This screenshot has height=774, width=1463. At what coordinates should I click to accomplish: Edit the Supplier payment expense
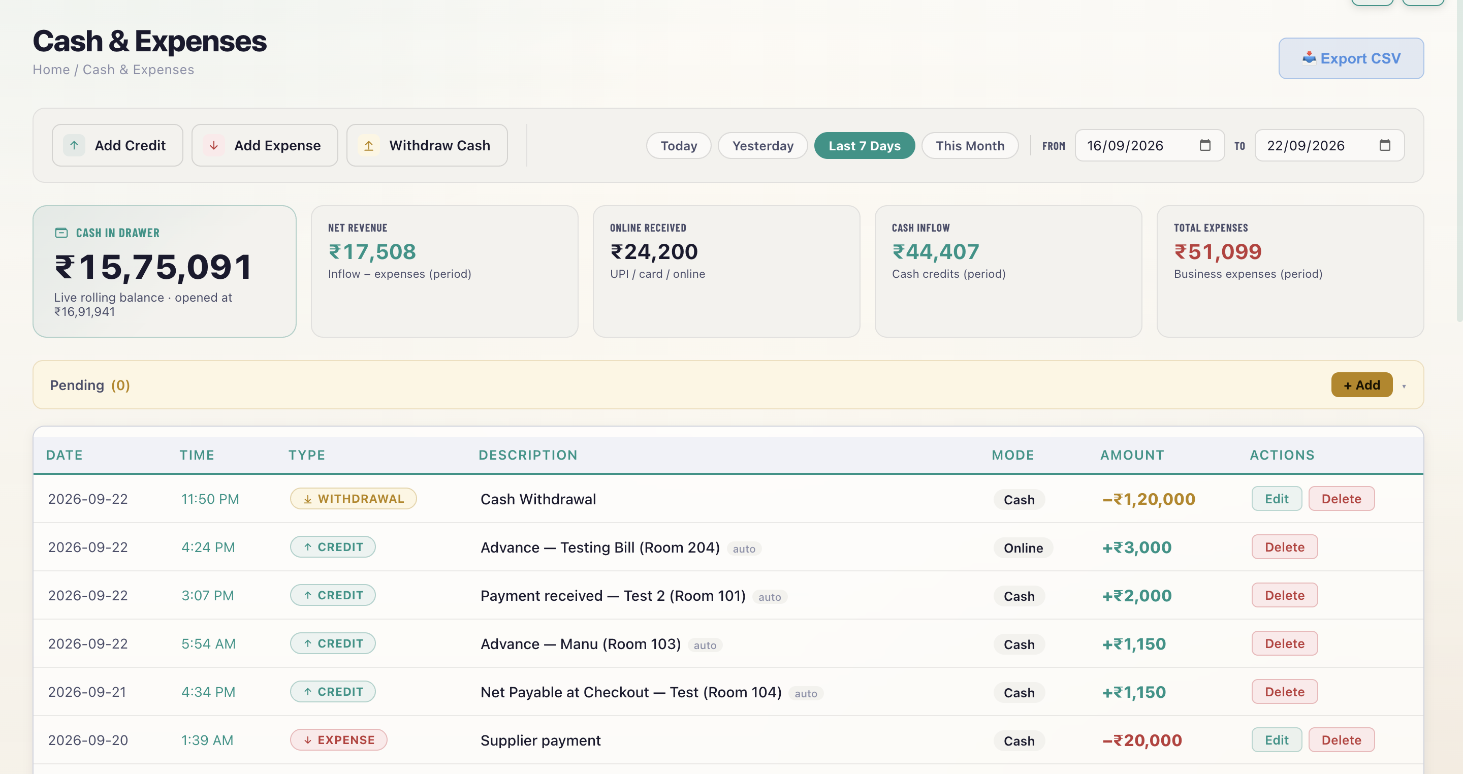tap(1277, 740)
